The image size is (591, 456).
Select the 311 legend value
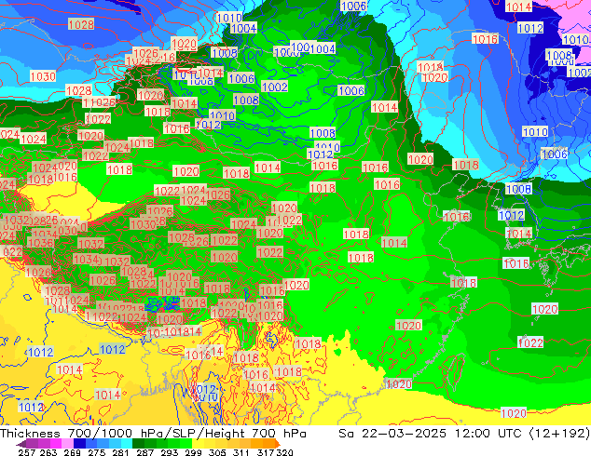[241, 452]
